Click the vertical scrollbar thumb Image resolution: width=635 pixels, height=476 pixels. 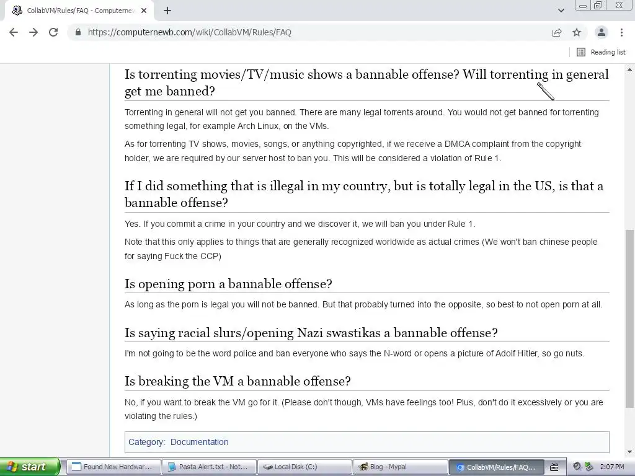tap(630, 319)
